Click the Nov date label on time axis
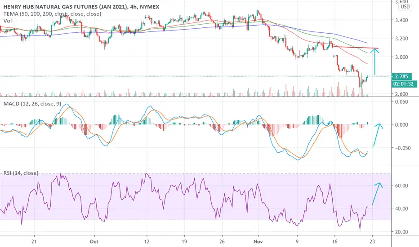 (x=259, y=242)
